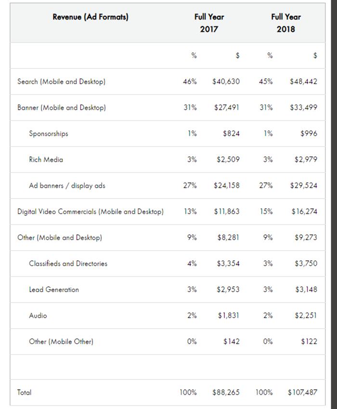Select the Sponsorships row label

click(x=48, y=134)
